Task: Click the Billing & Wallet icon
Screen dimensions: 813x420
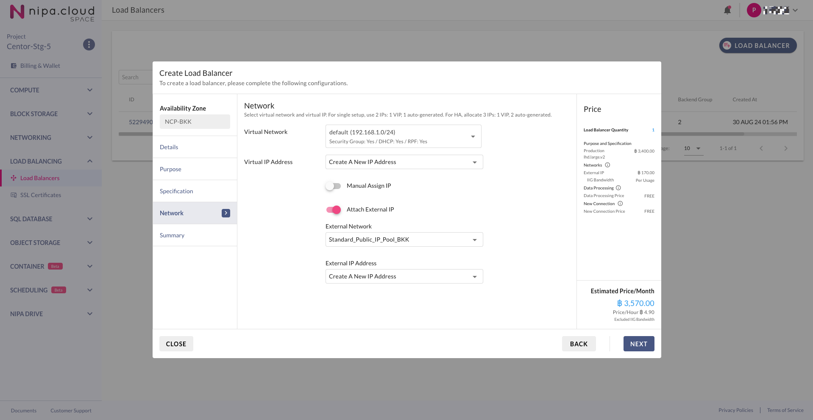Action: (x=14, y=66)
